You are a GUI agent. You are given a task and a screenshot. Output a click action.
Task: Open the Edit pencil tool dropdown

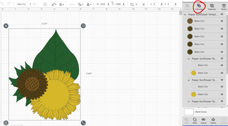point(54,4)
